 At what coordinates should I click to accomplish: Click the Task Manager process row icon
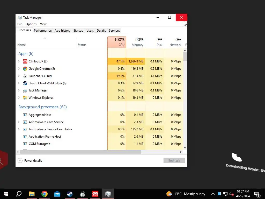pyautogui.click(x=25, y=90)
